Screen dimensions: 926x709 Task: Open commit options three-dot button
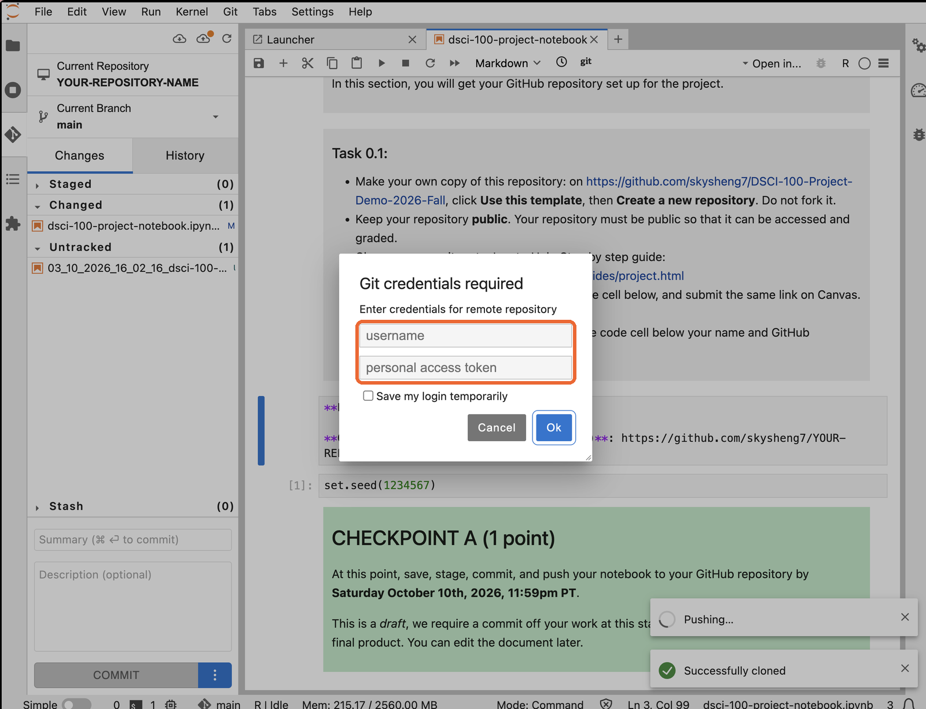215,675
